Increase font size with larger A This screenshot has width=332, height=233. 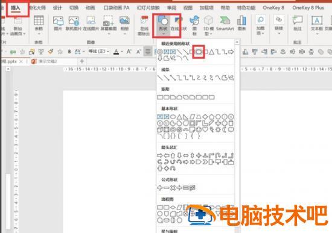pyautogui.click(x=129, y=52)
